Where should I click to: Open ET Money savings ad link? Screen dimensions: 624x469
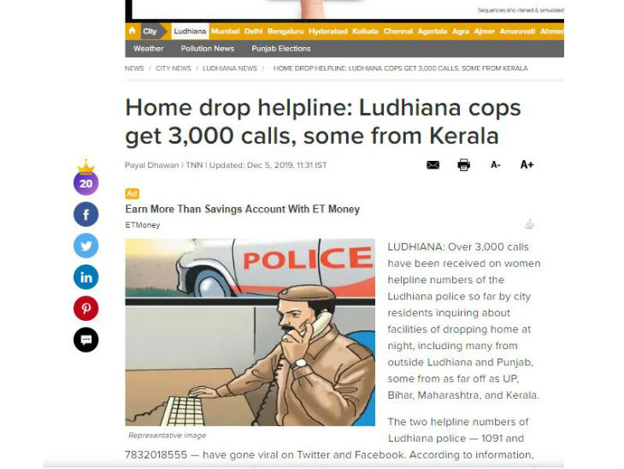[x=243, y=209]
